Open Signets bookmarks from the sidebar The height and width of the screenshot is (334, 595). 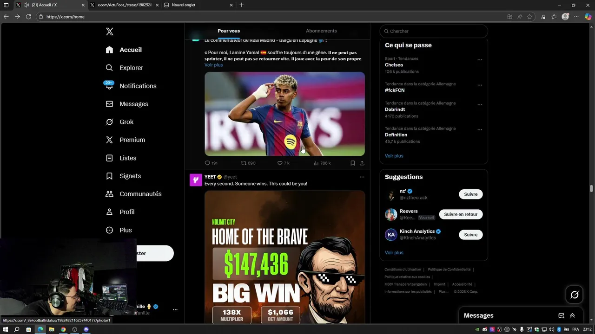tap(123, 176)
